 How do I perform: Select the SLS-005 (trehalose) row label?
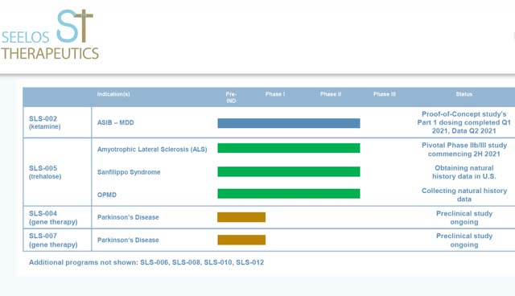coord(45,172)
